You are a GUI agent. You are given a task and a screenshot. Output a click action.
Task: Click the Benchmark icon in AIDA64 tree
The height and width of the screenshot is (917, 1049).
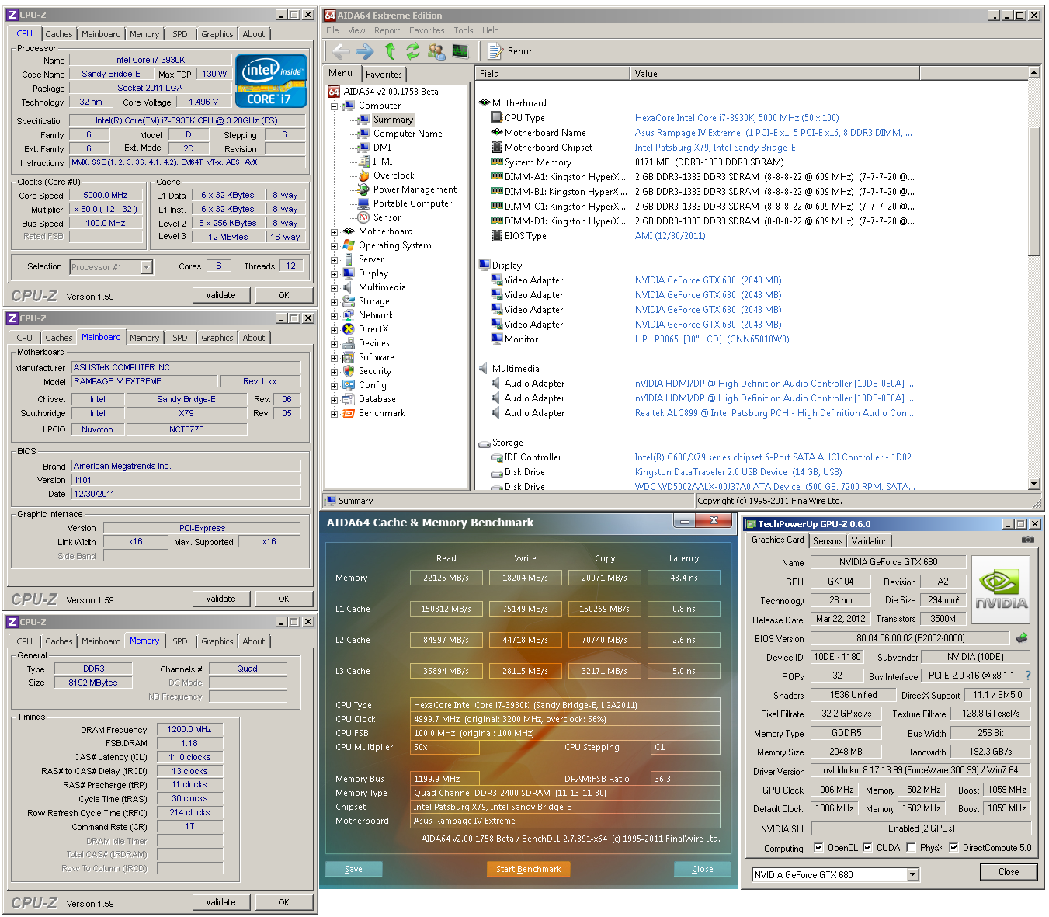click(x=349, y=413)
